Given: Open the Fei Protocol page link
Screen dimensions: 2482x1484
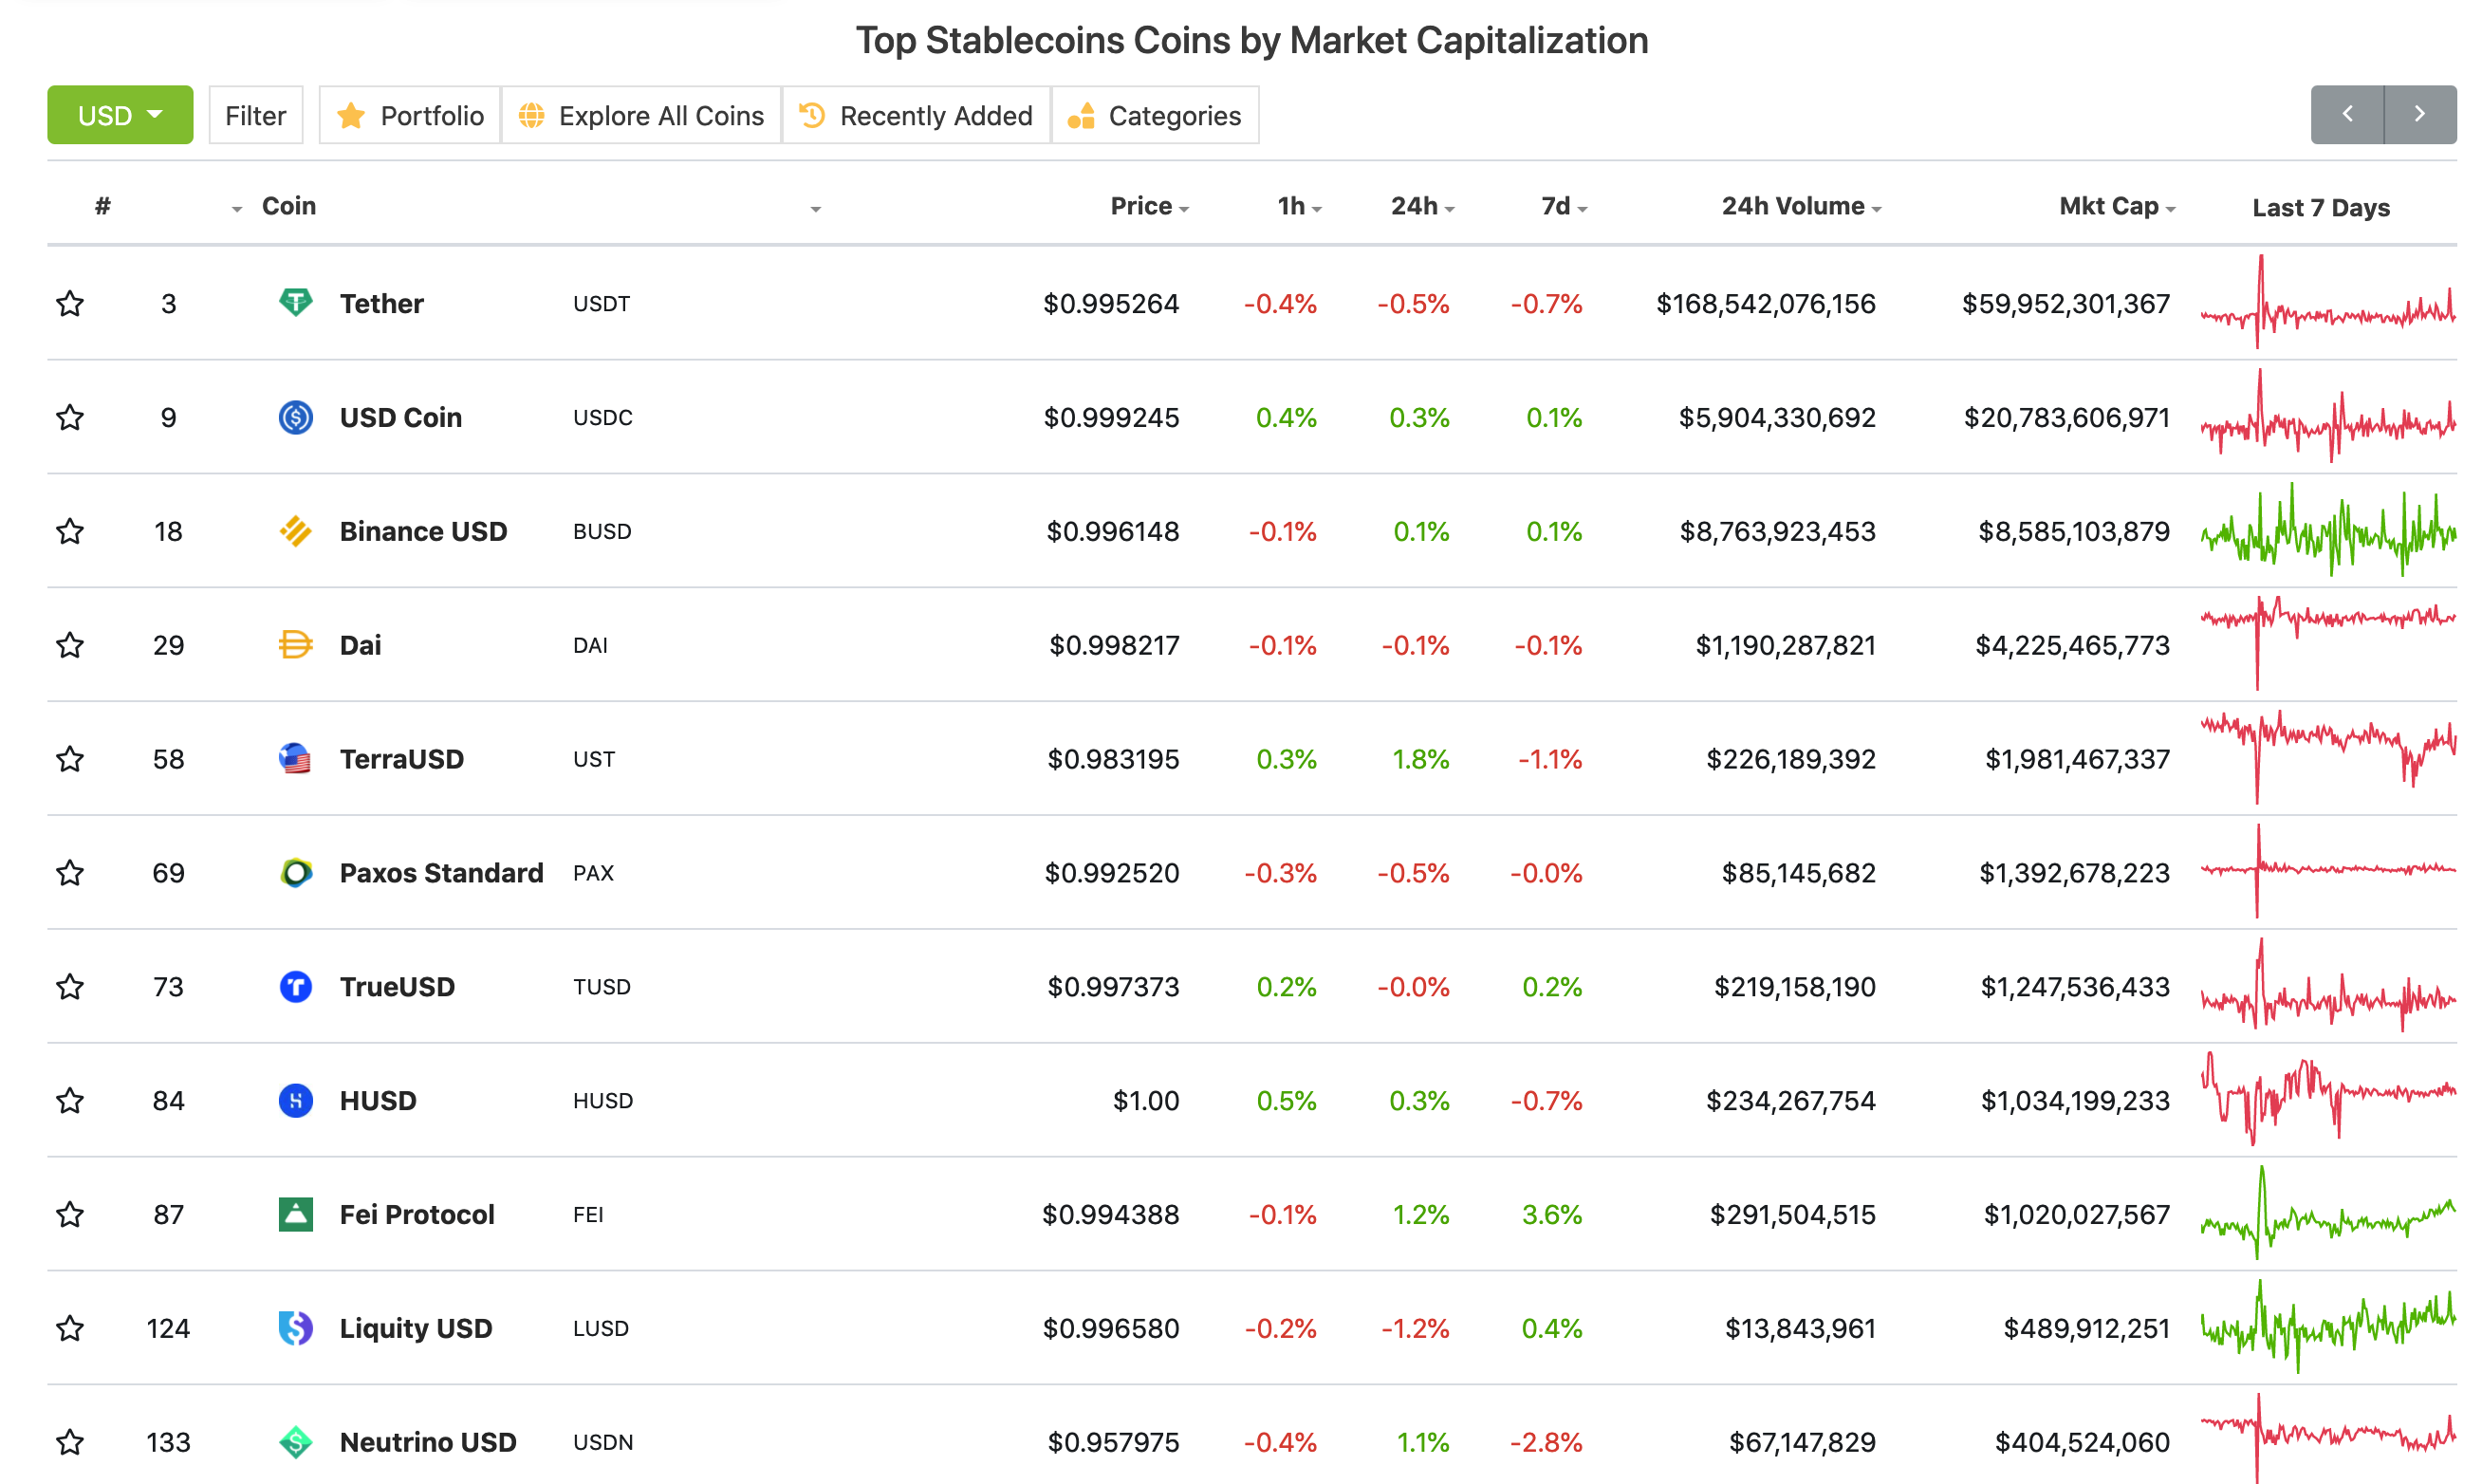Looking at the screenshot, I should (x=417, y=1215).
